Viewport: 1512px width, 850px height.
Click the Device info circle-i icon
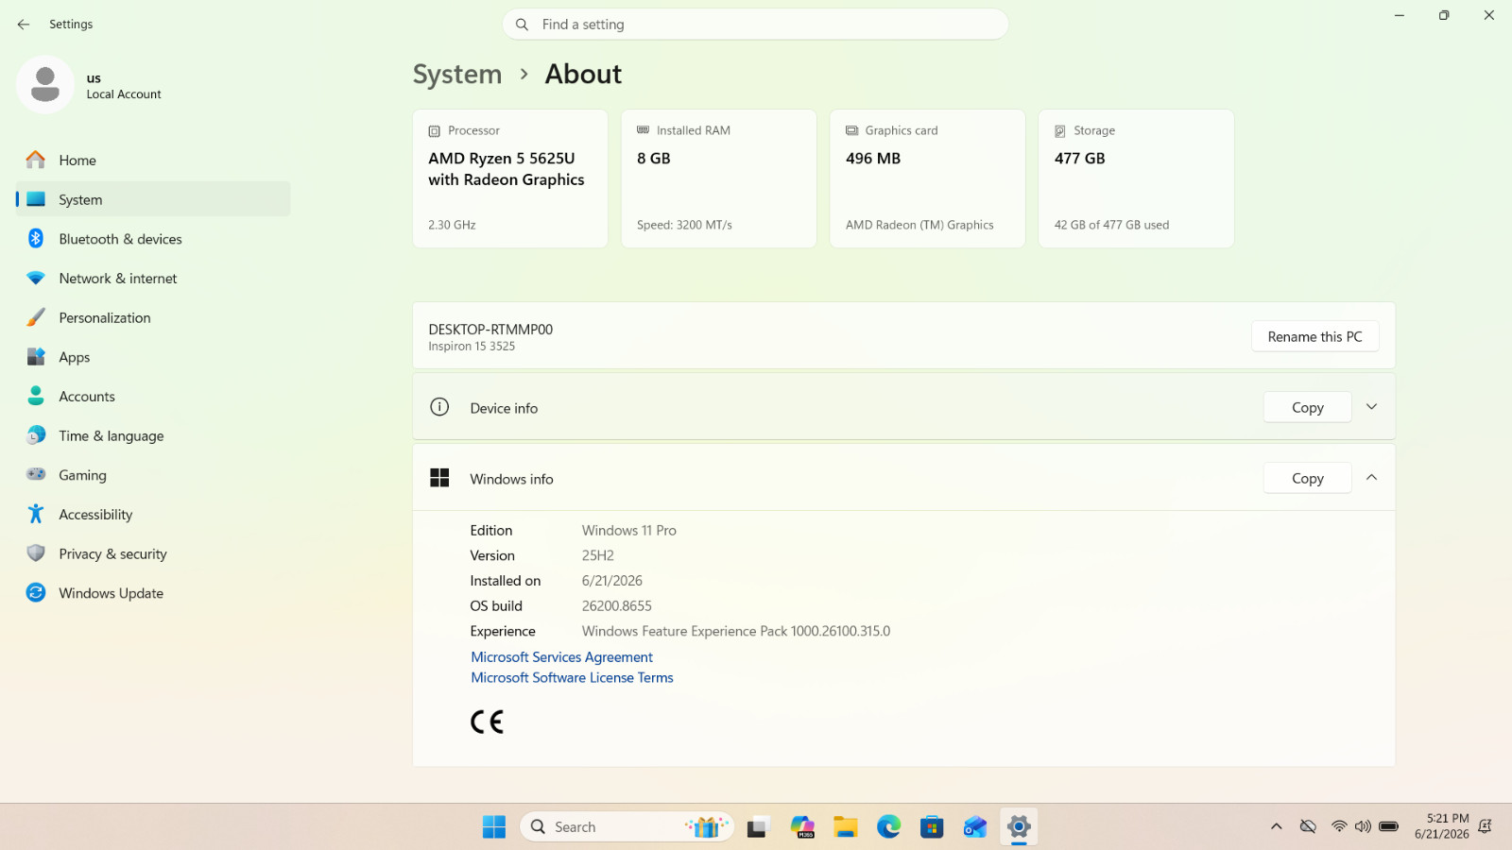[x=439, y=407]
